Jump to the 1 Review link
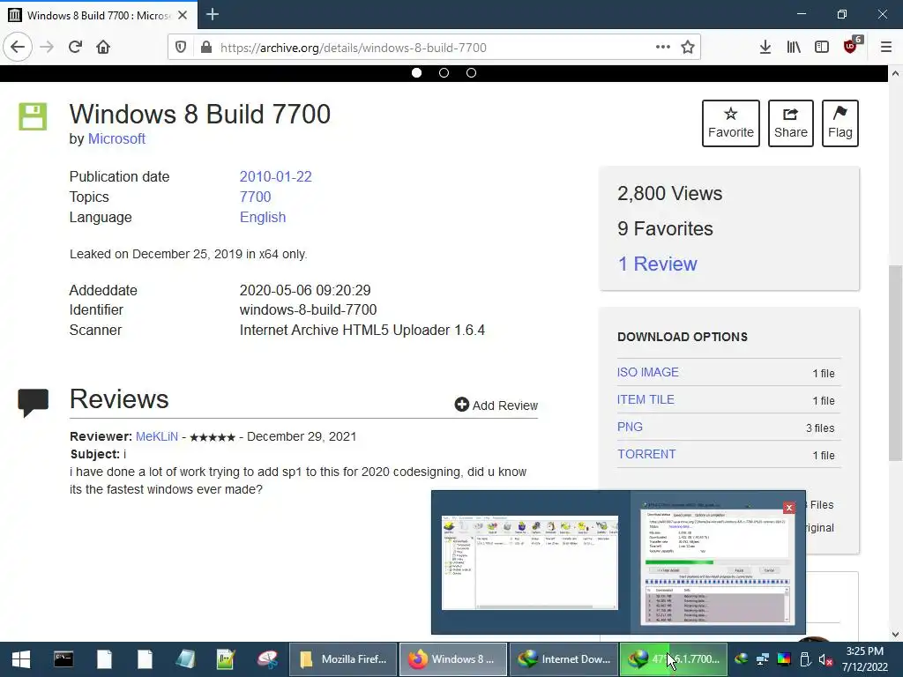This screenshot has width=903, height=677. point(657,264)
